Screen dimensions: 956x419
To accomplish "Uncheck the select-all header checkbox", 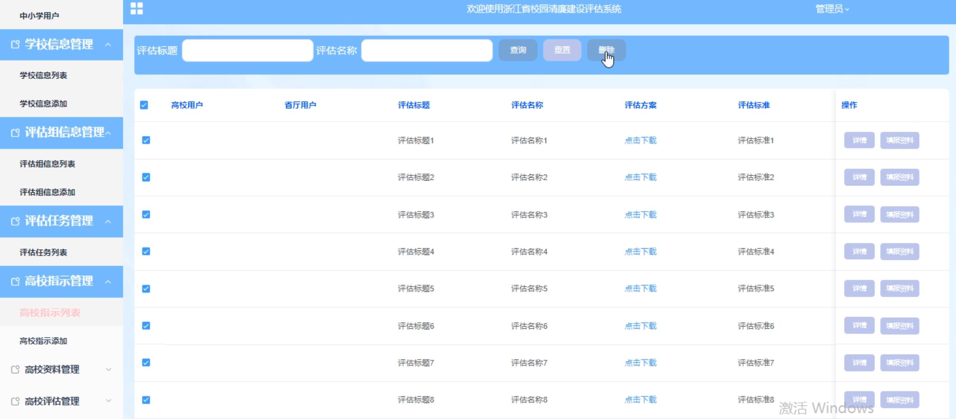I will pos(144,105).
